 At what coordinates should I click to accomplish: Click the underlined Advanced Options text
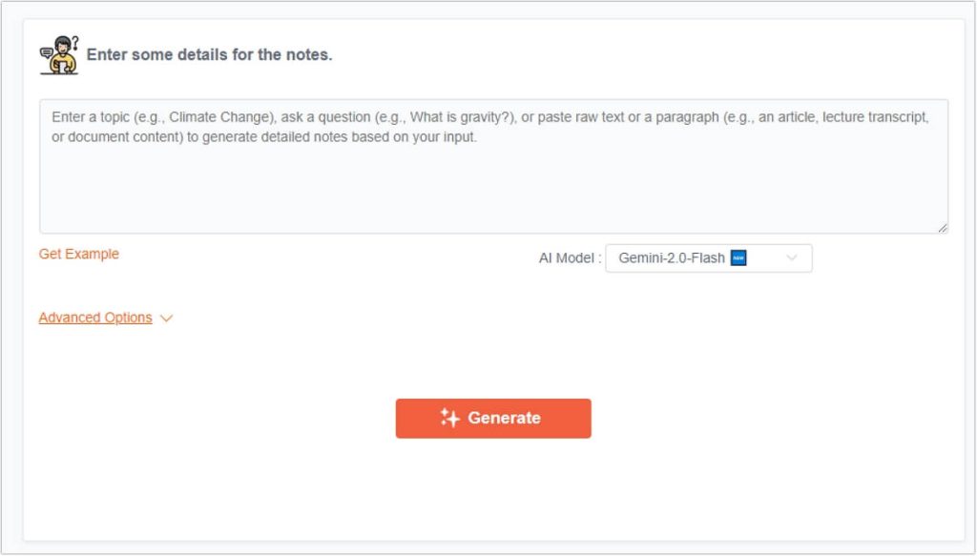94,317
